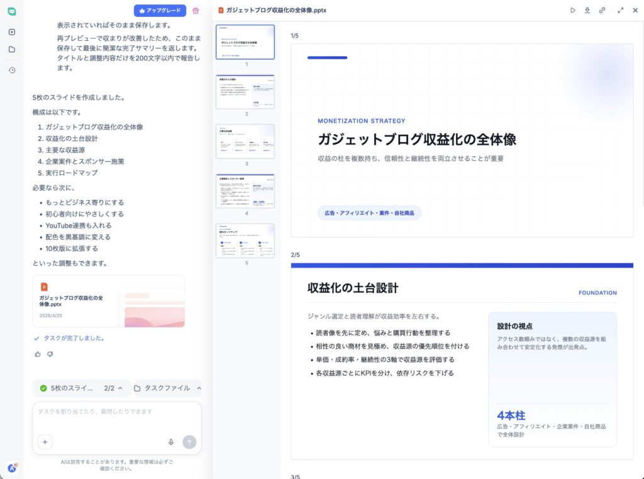
Task: Select slide 3 thumbnail
Action: click(x=245, y=142)
